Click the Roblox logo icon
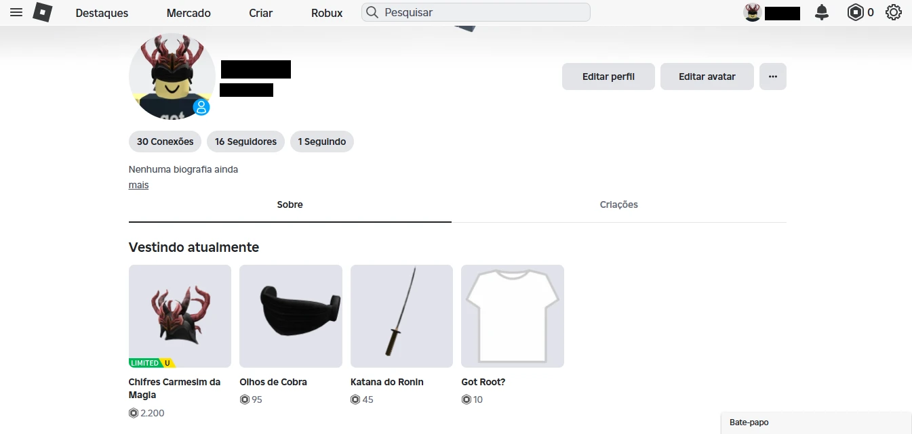The image size is (912, 434). (x=43, y=12)
